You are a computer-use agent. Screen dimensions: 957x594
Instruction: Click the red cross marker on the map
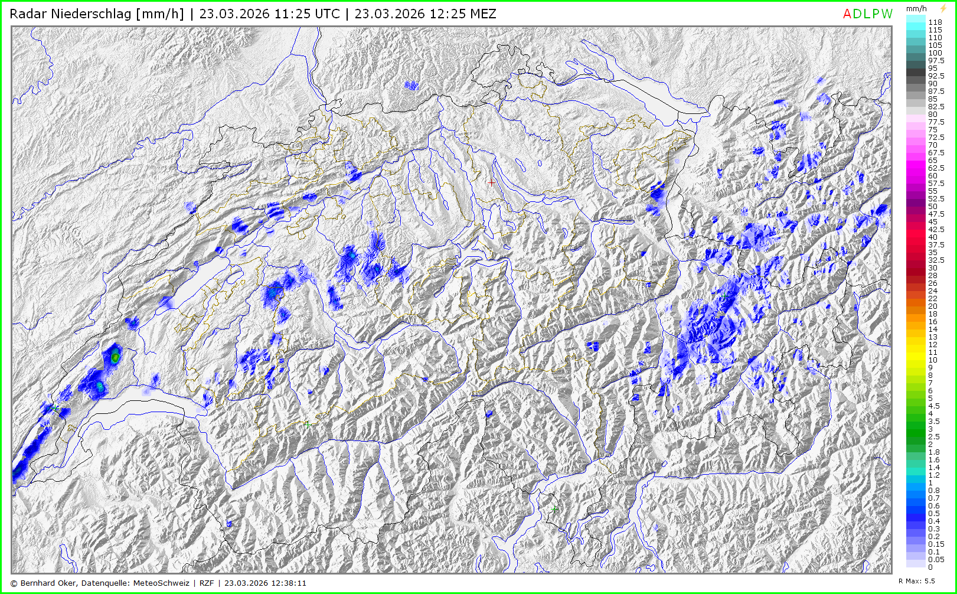(x=491, y=182)
